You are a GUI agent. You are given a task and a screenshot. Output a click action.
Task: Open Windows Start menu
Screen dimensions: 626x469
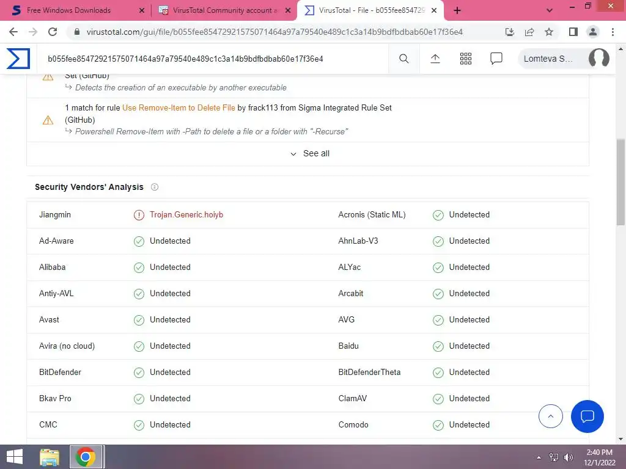point(15,457)
